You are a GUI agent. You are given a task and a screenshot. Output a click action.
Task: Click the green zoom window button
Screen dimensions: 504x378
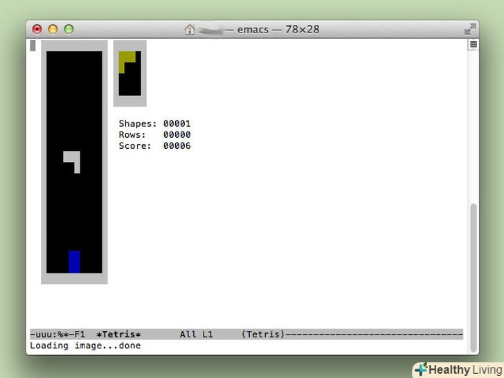[x=69, y=29]
